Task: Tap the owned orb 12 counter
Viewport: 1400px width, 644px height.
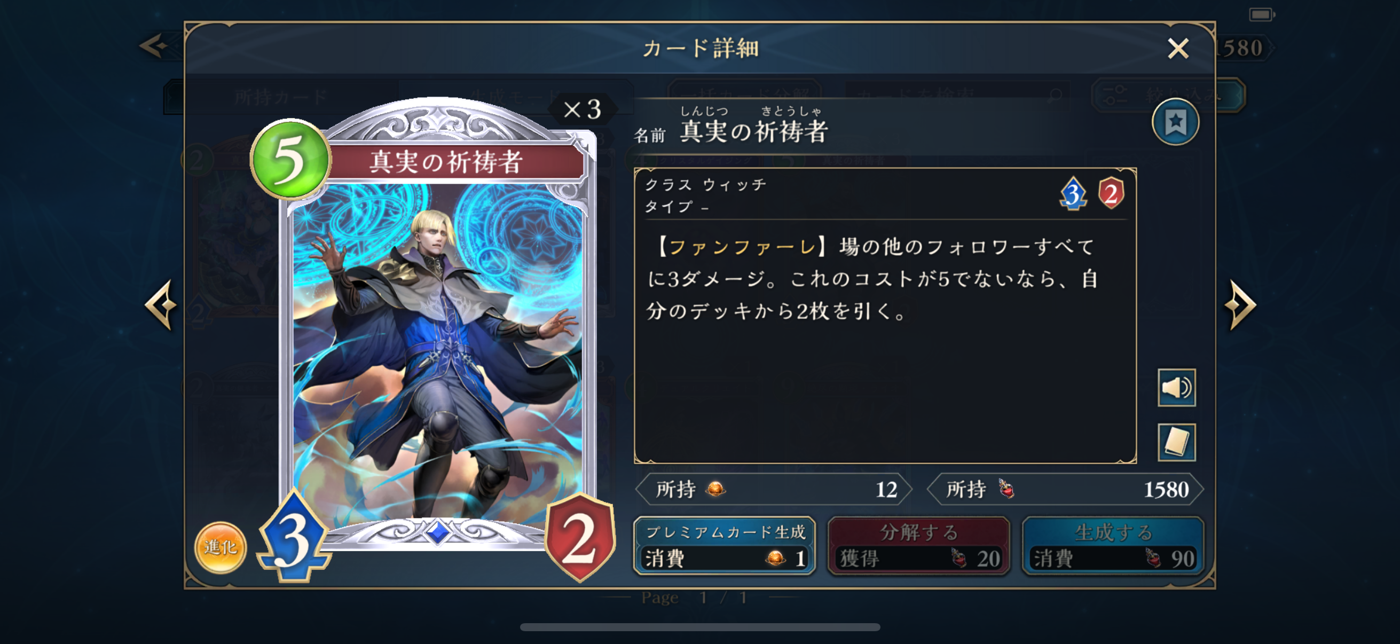Action: click(774, 490)
